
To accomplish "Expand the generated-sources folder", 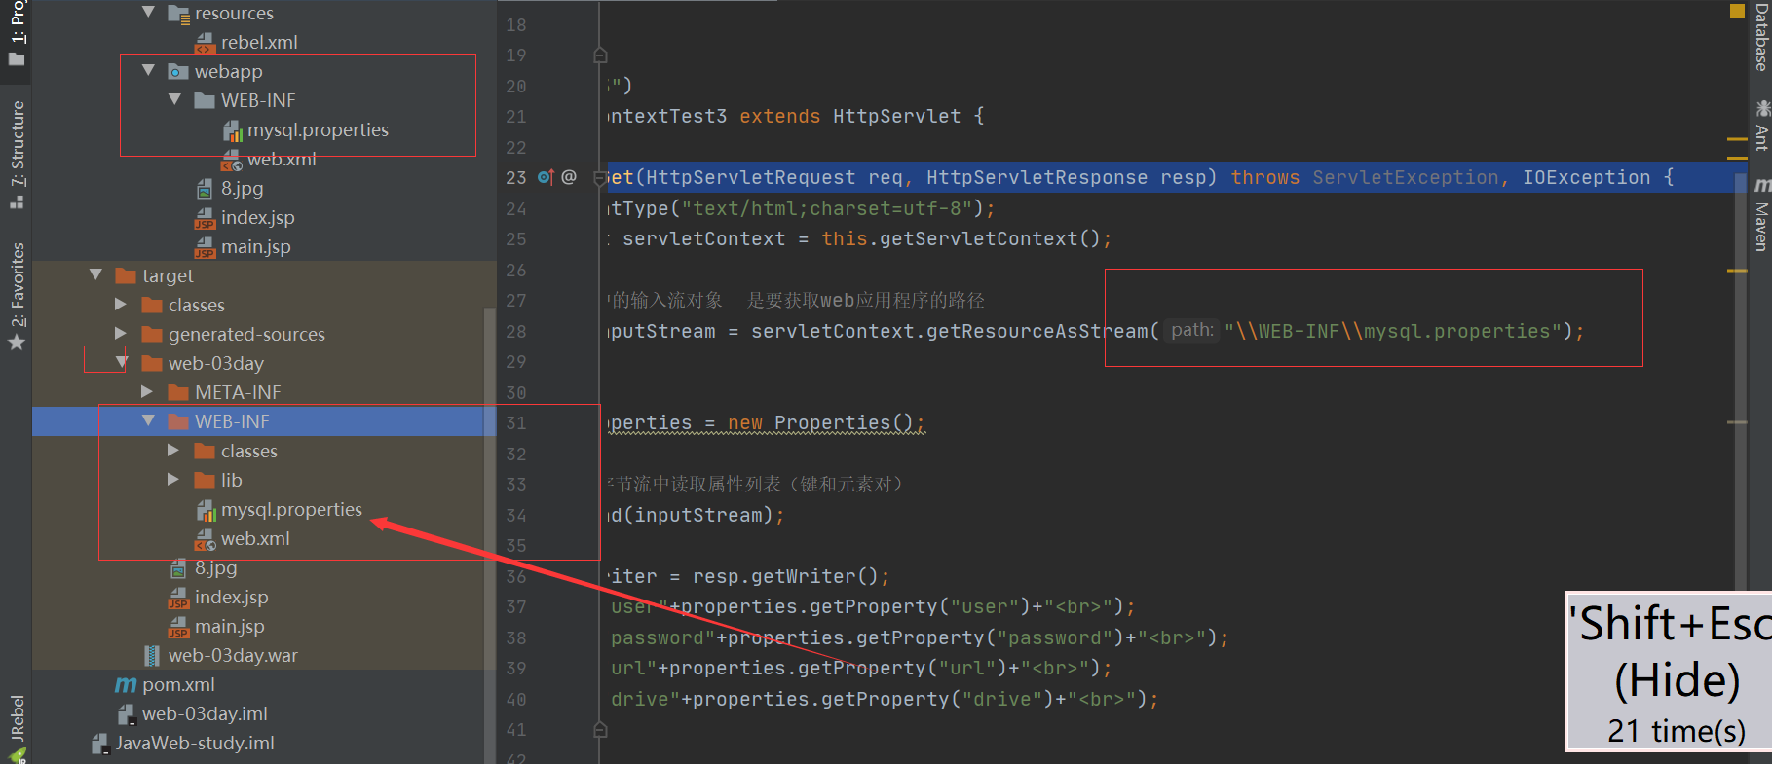I will pos(122,333).
